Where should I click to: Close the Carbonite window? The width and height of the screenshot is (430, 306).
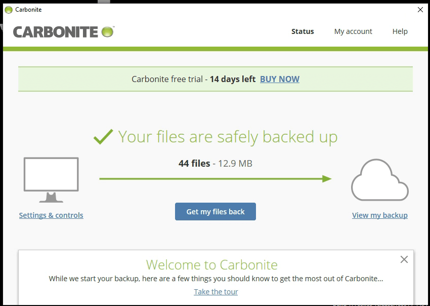(420, 10)
